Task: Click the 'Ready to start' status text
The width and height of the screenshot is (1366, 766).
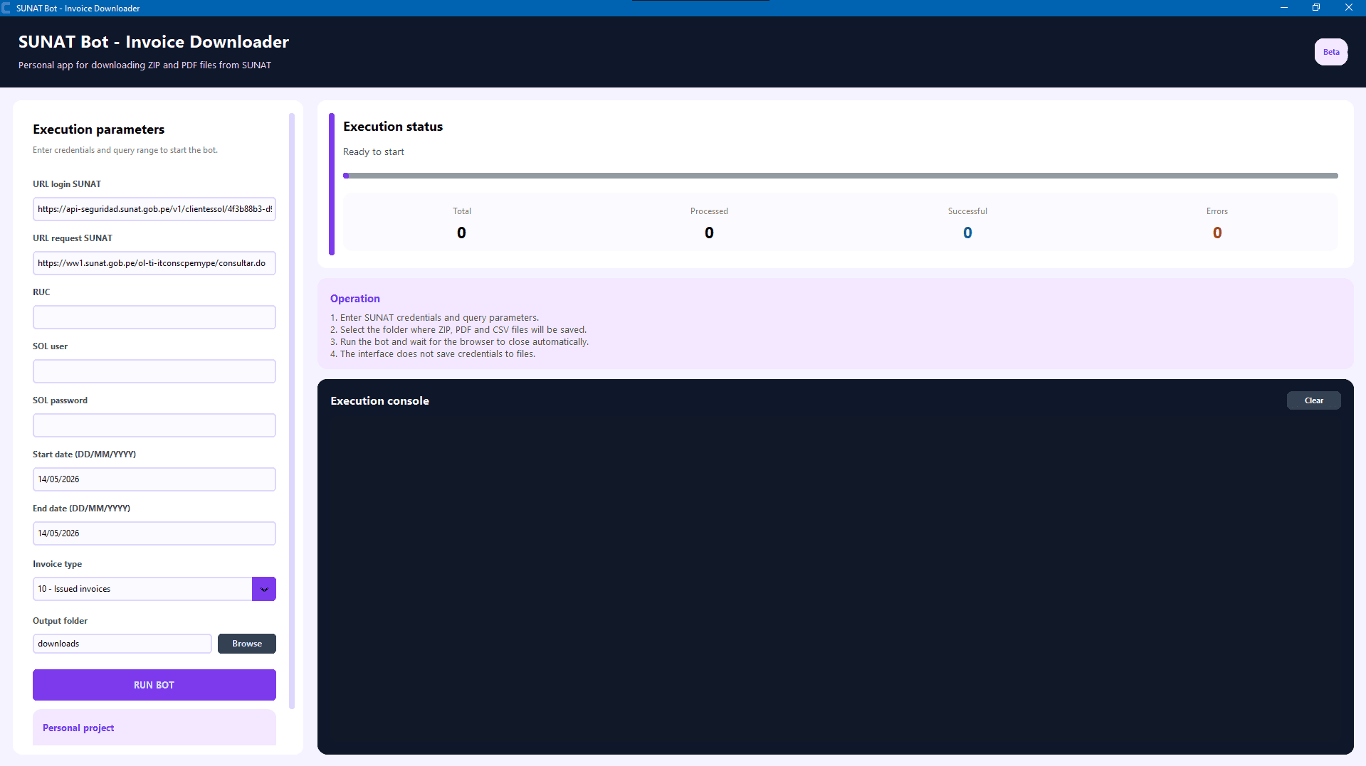Action: 373,151
